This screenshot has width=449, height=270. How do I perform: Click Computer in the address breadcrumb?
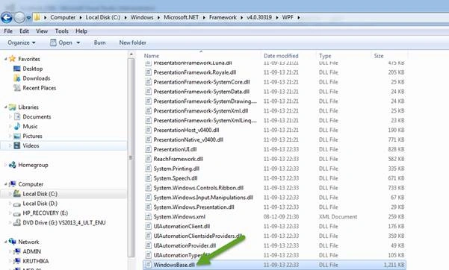pyautogui.click(x=63, y=17)
